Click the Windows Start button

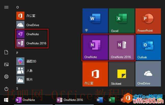tap(6, 100)
